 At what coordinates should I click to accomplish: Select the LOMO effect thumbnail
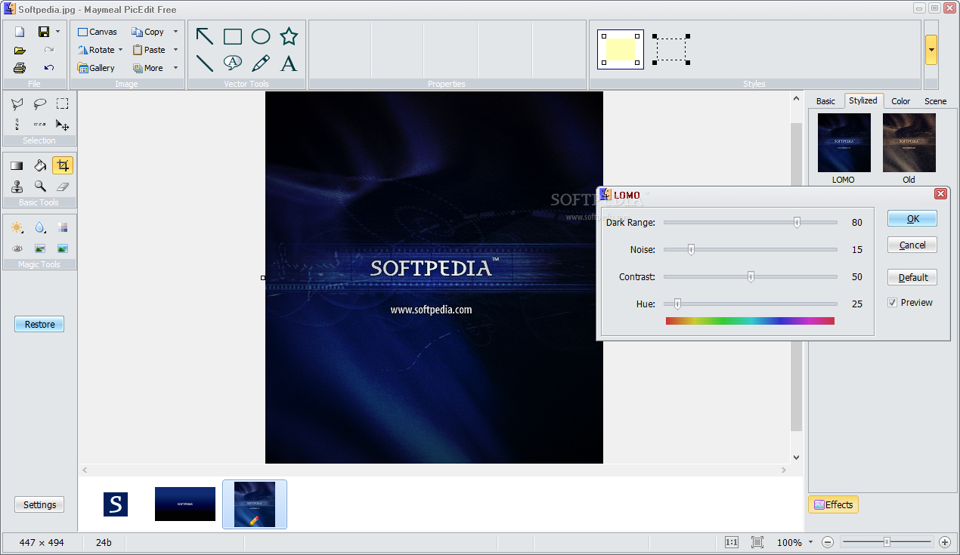tap(844, 143)
